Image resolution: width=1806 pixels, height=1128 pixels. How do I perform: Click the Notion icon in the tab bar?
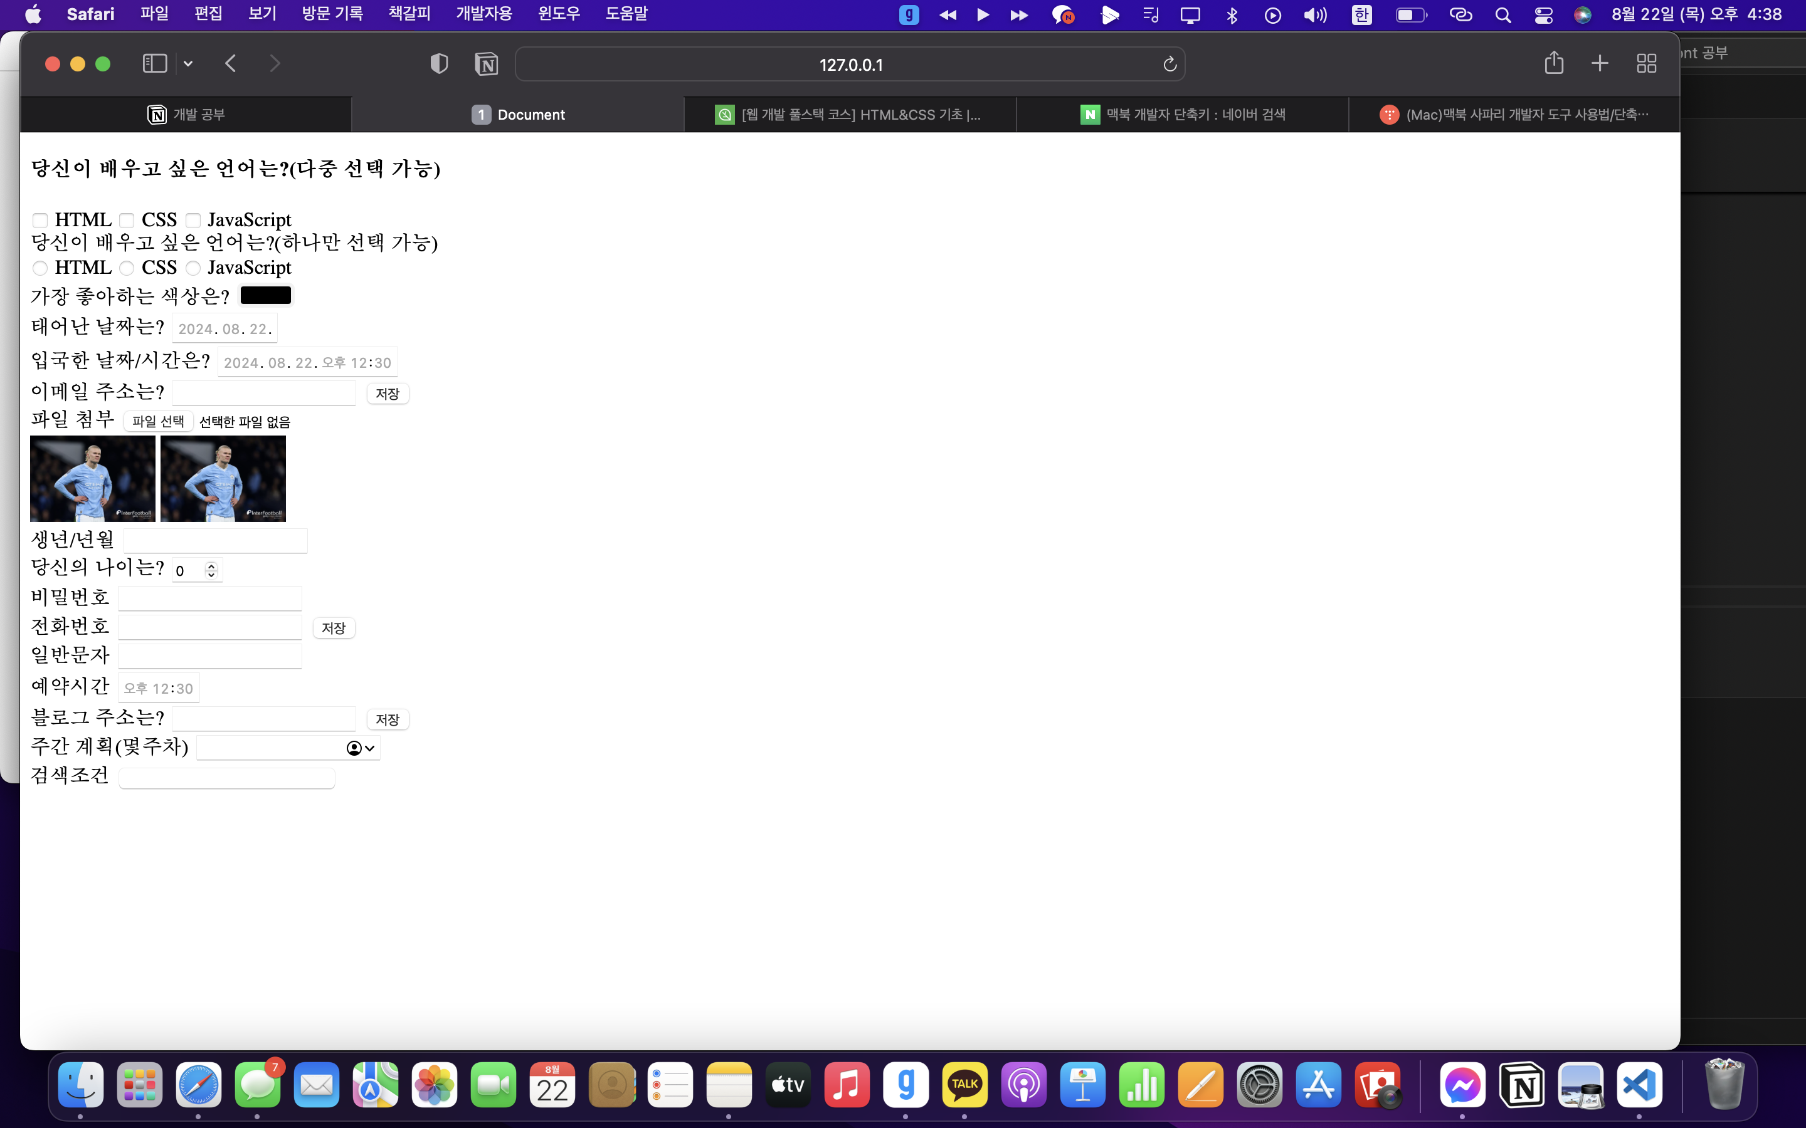[154, 114]
